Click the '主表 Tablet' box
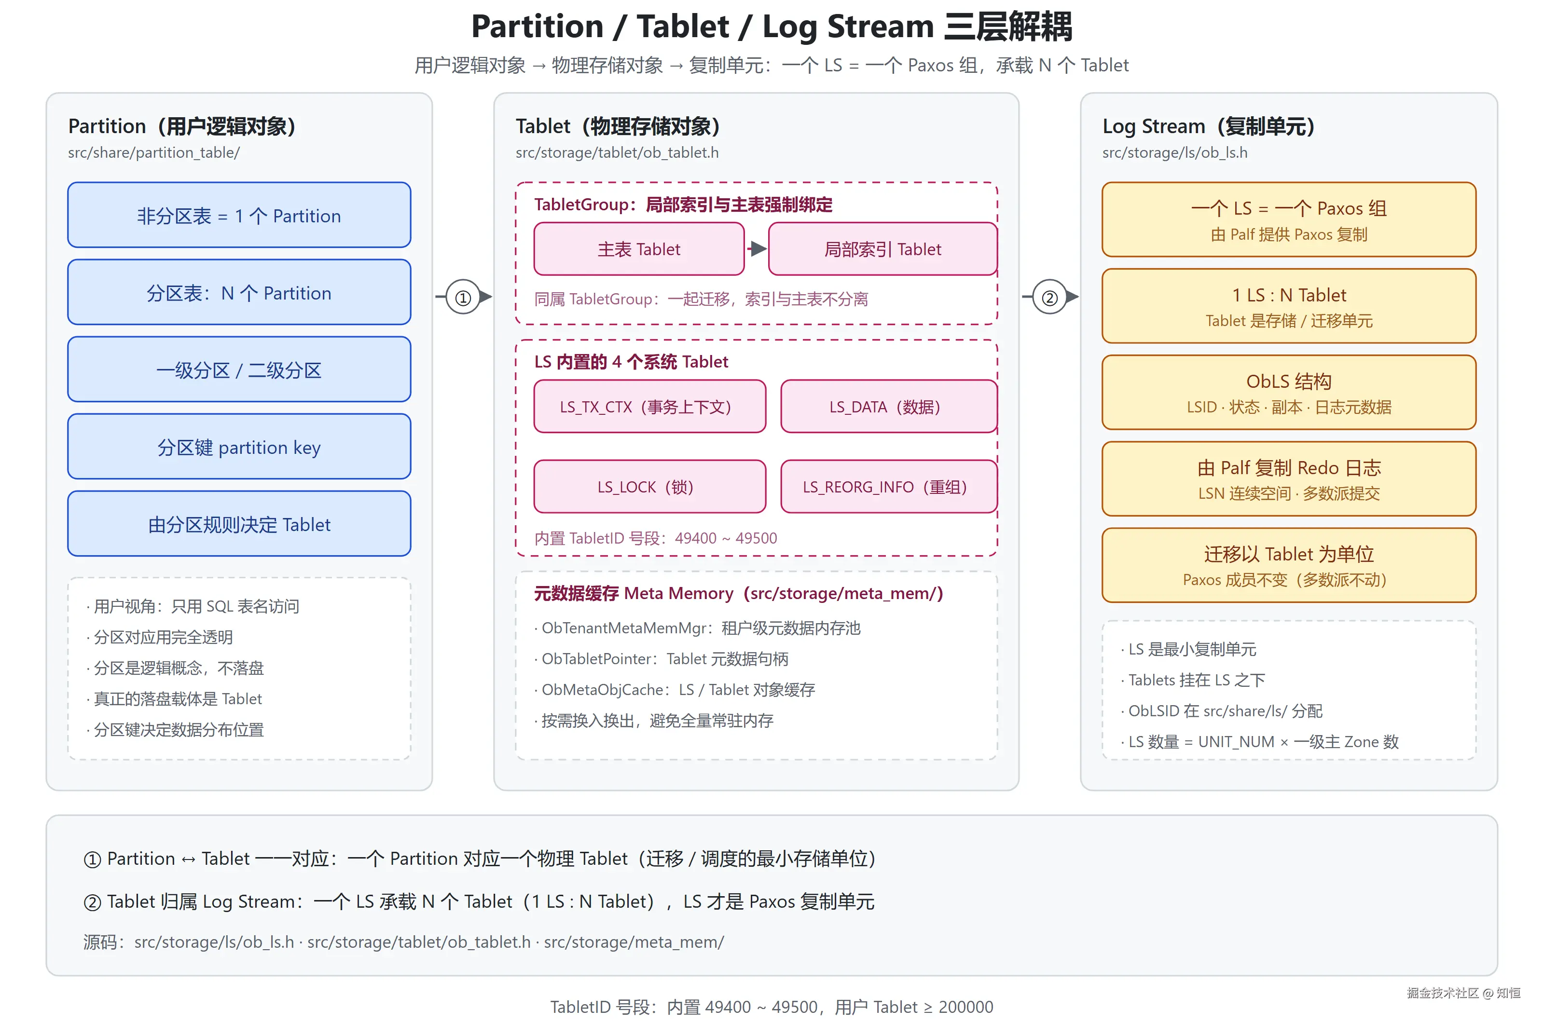Viewport: 1544px width, 1023px height. (639, 249)
